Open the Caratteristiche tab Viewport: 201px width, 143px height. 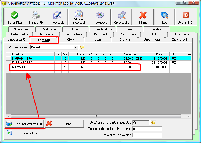click(103, 29)
